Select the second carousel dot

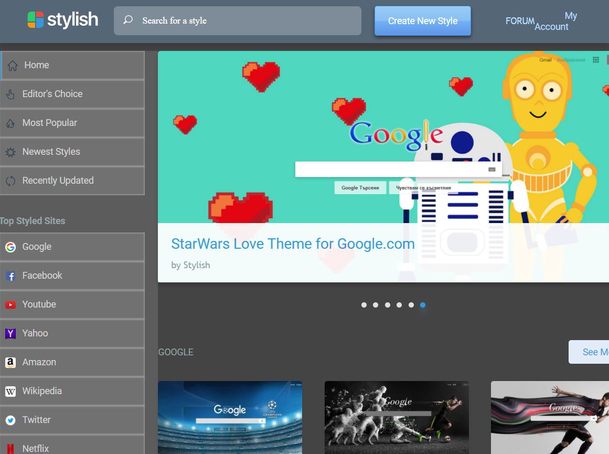click(x=376, y=305)
